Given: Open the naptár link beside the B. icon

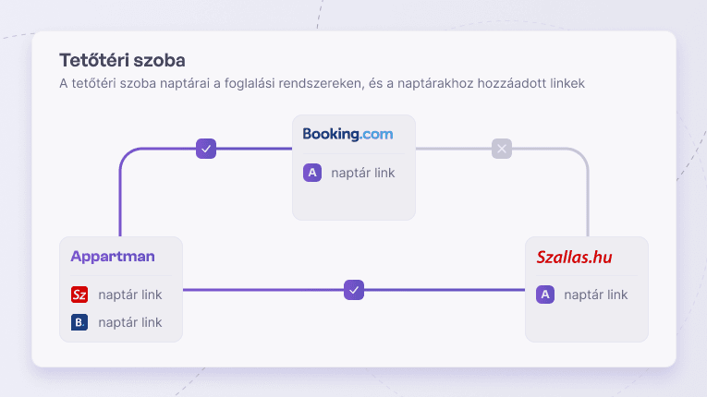Looking at the screenshot, I should click(130, 322).
